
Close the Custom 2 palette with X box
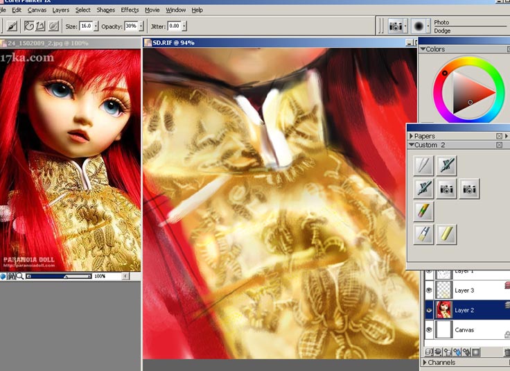point(500,145)
